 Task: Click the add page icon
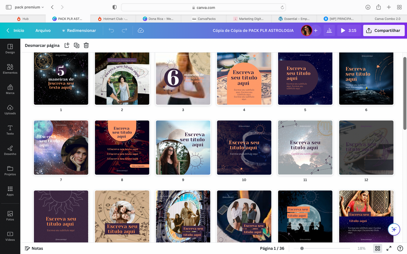click(67, 45)
